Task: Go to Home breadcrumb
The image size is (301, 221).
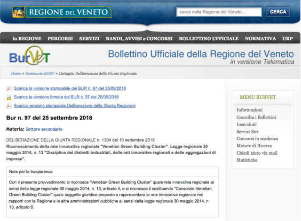Action: pos(16,73)
